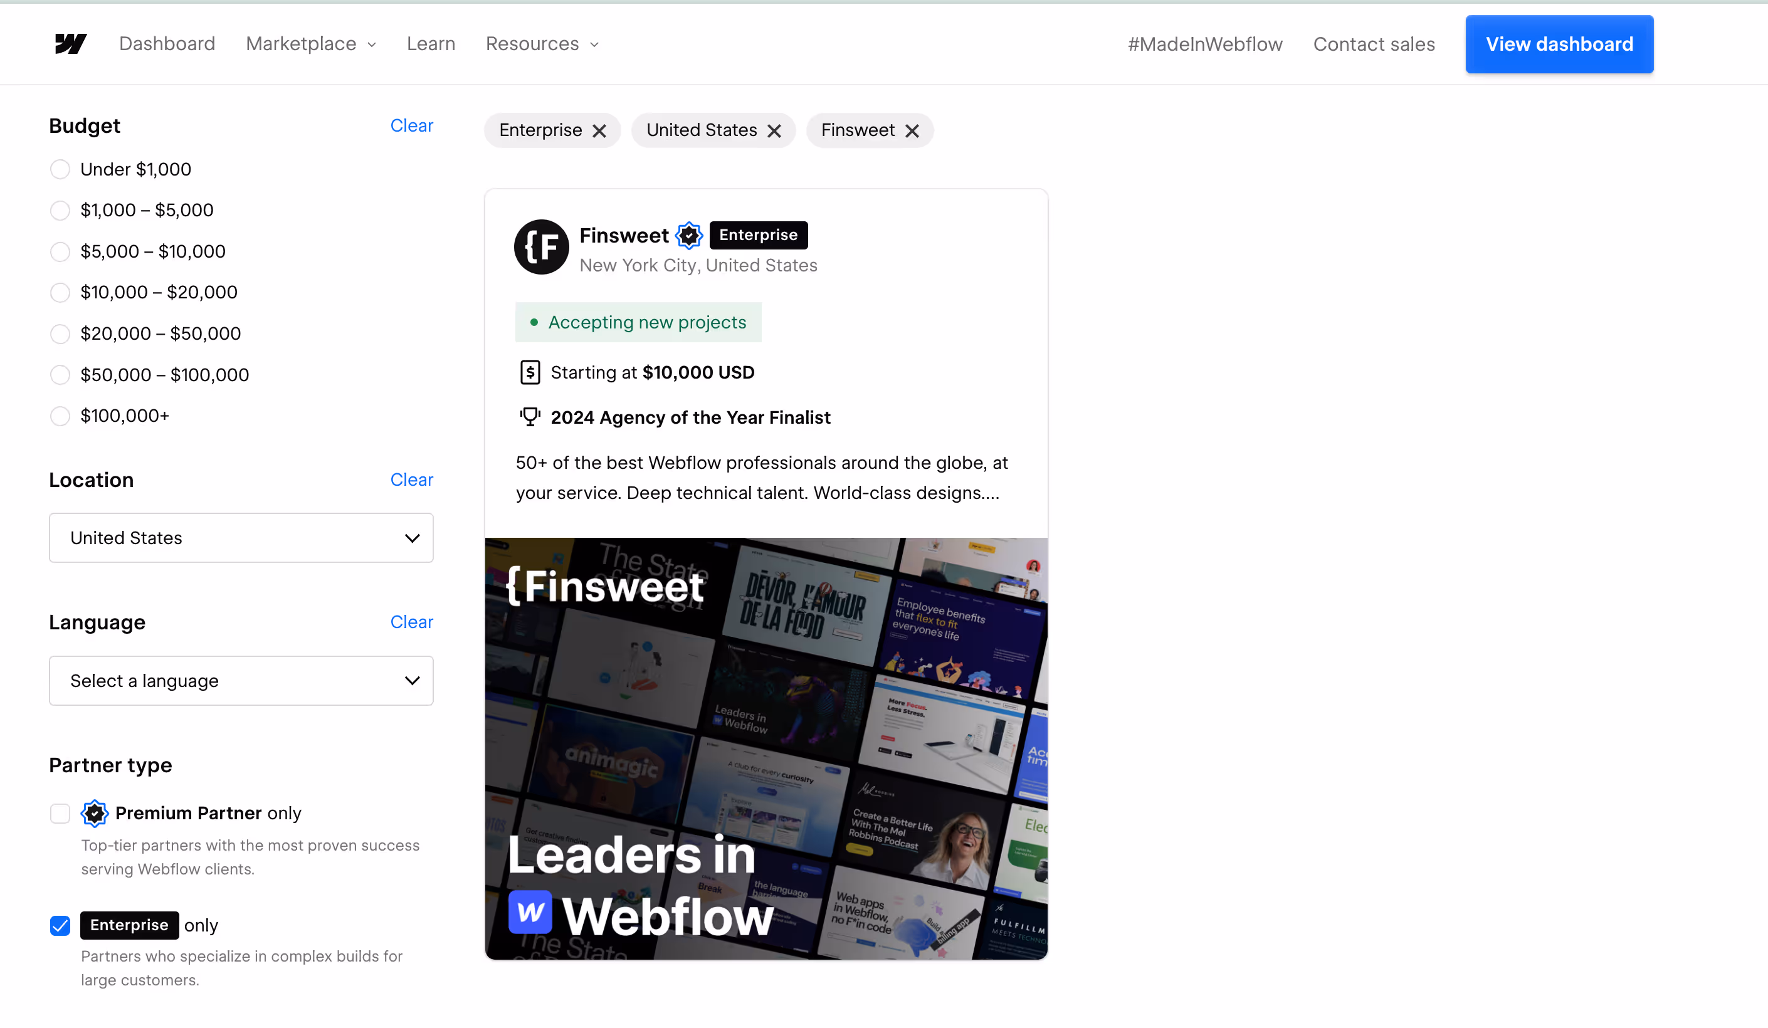Click the View dashboard button
This screenshot has width=1768, height=1028.
pos(1559,44)
